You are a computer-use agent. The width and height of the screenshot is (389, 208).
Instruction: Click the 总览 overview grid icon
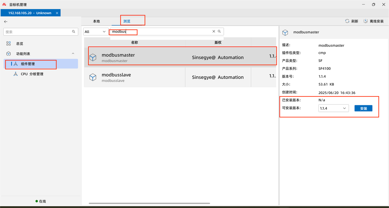pos(9,44)
